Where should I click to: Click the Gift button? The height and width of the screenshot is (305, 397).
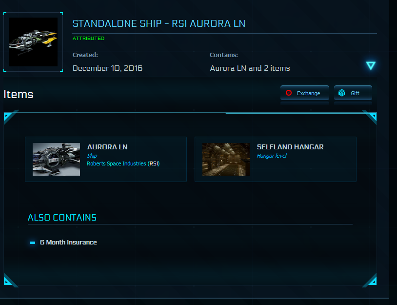[x=353, y=93]
